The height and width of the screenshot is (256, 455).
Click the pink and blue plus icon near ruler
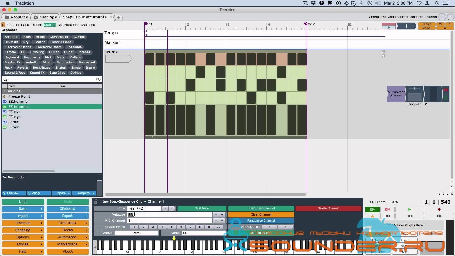click(389, 26)
